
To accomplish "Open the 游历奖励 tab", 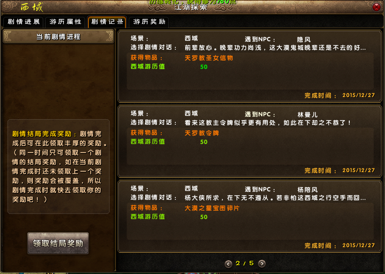I will point(149,22).
